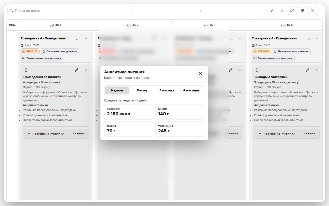The height and width of the screenshot is (206, 329).
Task: Click the RPE 6/10 badge in Day 4
Action: (x=261, y=51)
